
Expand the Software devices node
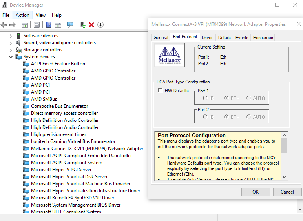11,36
